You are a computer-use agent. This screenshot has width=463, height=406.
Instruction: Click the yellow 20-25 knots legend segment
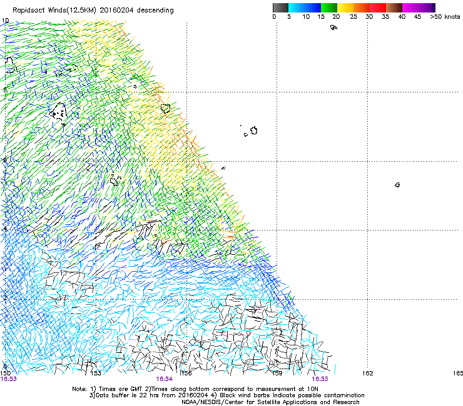tap(345, 7)
